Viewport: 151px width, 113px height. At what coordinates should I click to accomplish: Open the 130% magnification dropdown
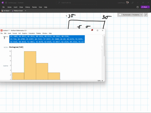(x=100, y=81)
